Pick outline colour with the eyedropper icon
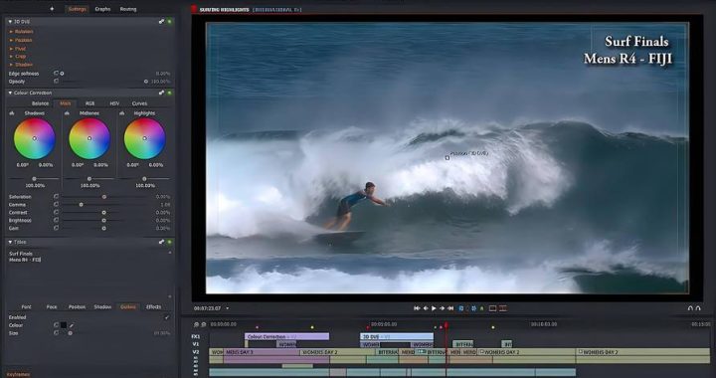The width and height of the screenshot is (716, 378). (72, 325)
